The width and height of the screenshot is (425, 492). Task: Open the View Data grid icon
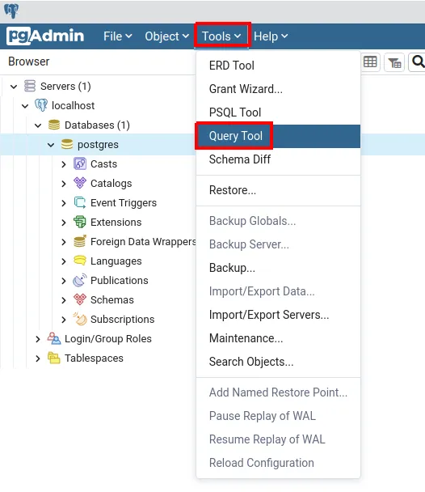[x=370, y=61]
